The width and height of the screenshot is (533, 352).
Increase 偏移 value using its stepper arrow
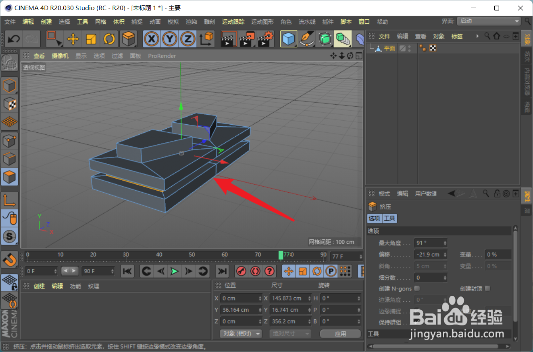tap(444, 252)
